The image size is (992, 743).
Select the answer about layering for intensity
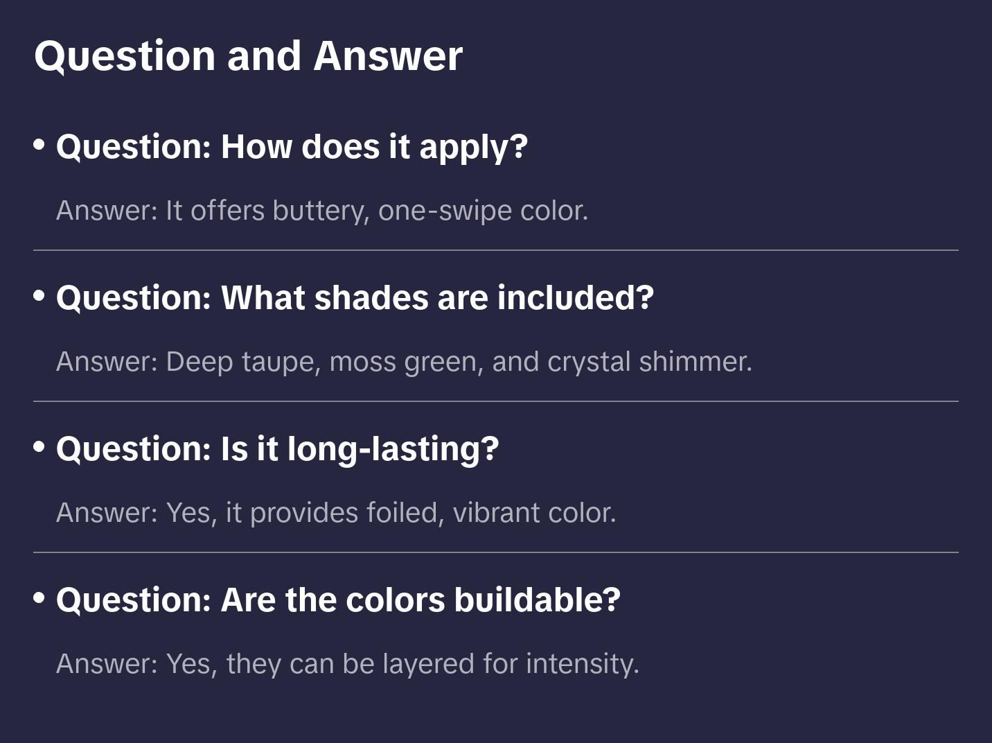pyautogui.click(x=347, y=664)
